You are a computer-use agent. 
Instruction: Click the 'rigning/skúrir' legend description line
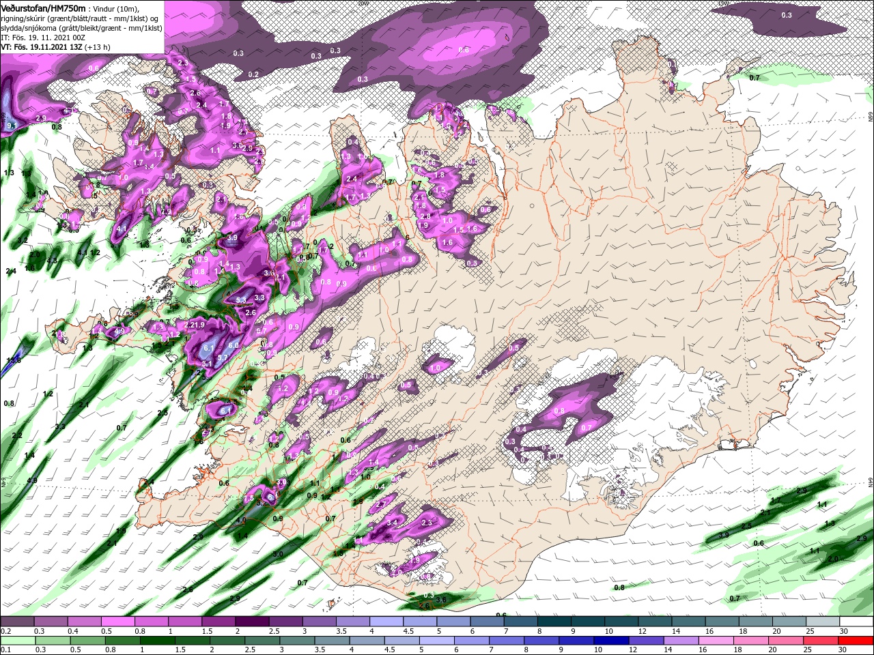80,18
